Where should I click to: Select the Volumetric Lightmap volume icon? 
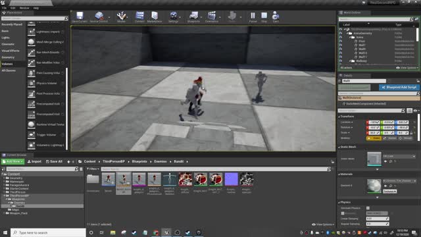(x=31, y=145)
